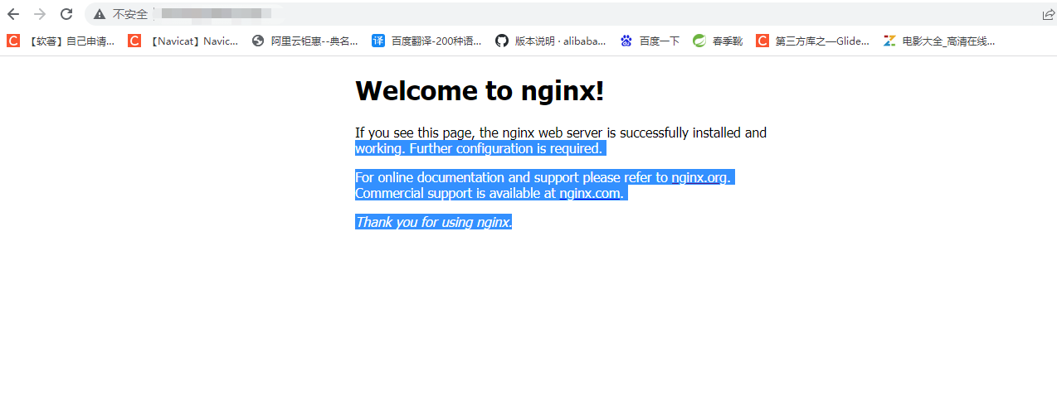Open the 春季靴 bookmark

tap(718, 41)
